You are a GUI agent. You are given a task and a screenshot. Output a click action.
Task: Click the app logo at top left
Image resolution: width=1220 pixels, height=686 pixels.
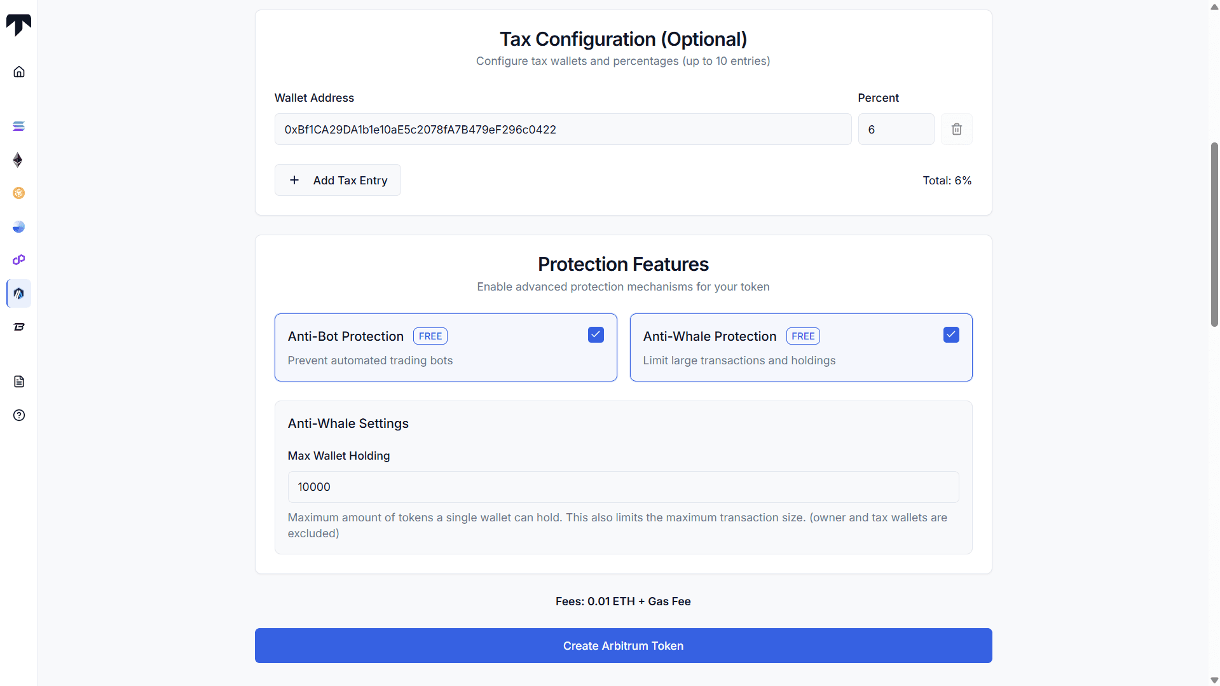click(x=18, y=25)
